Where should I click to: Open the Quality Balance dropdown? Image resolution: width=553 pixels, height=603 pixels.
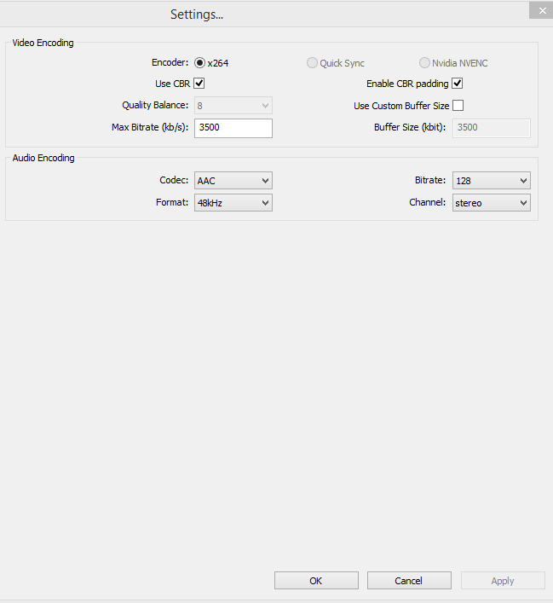pyautogui.click(x=233, y=106)
